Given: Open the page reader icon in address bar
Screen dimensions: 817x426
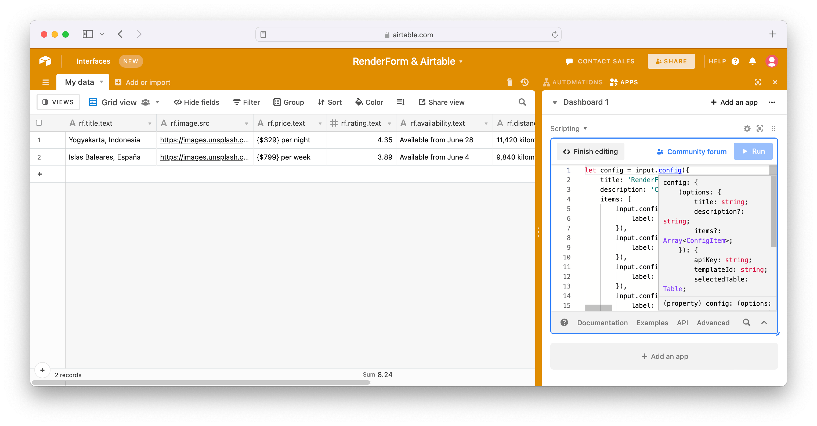Looking at the screenshot, I should (263, 35).
